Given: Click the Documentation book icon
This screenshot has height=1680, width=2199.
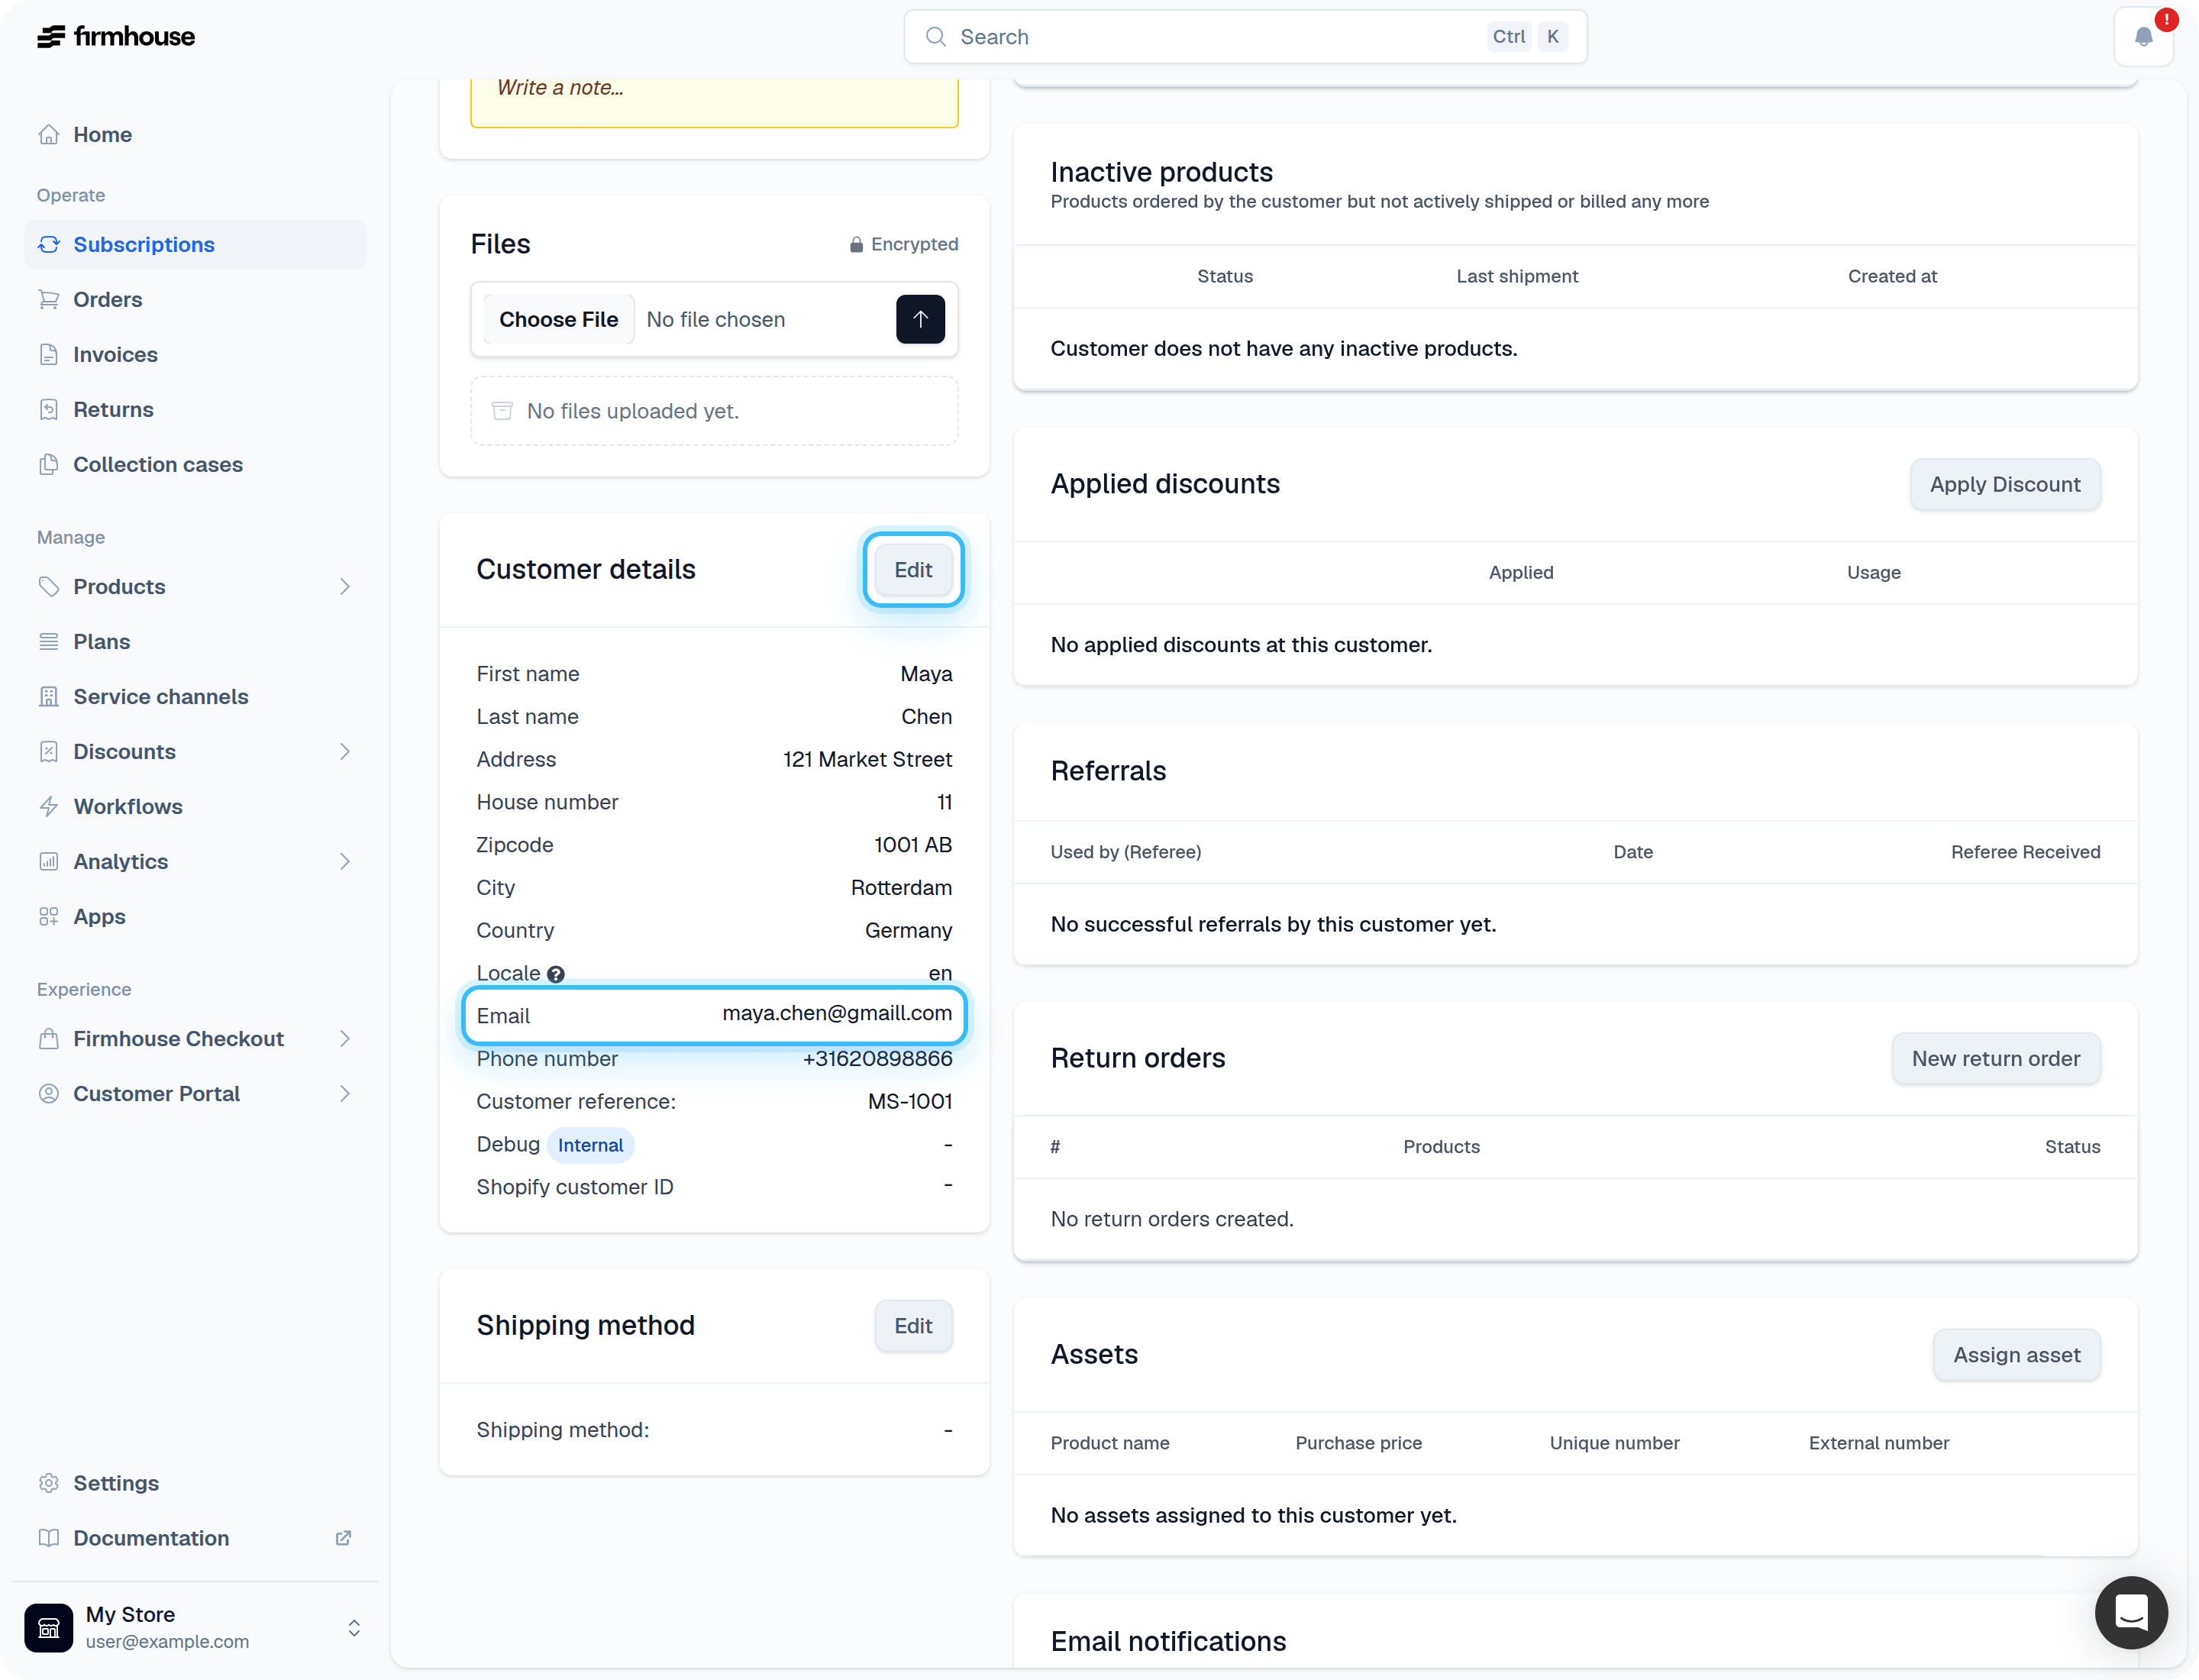Looking at the screenshot, I should click(x=49, y=1537).
